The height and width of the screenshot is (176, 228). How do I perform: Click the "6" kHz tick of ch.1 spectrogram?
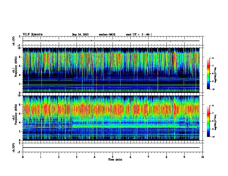point(20,66)
